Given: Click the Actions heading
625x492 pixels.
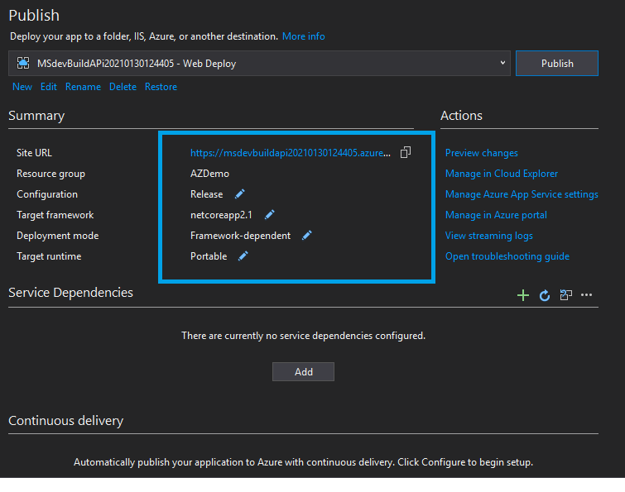Looking at the screenshot, I should (x=461, y=116).
